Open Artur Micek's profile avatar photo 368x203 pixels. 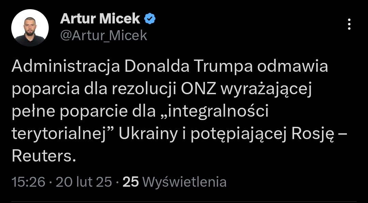click(x=30, y=28)
